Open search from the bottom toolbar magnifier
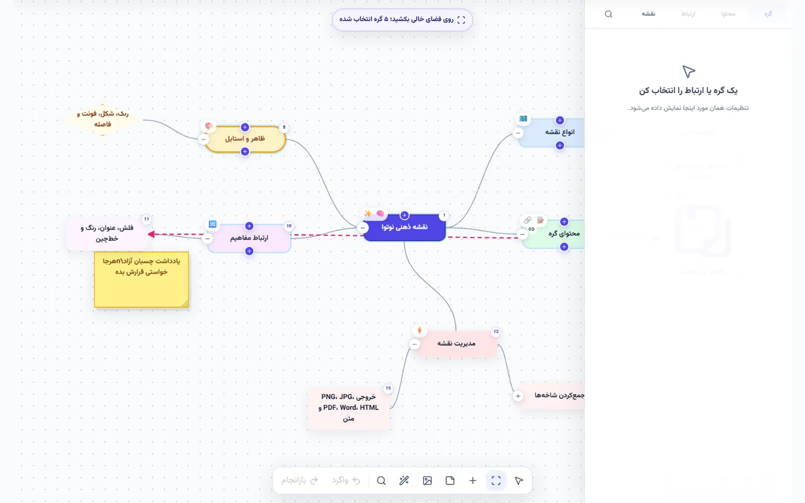805x503 pixels. pyautogui.click(x=381, y=481)
